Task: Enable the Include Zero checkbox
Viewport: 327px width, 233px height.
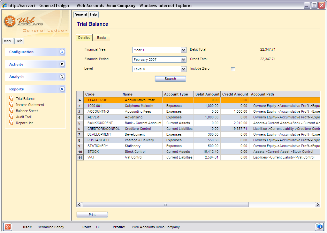Action: (233, 69)
